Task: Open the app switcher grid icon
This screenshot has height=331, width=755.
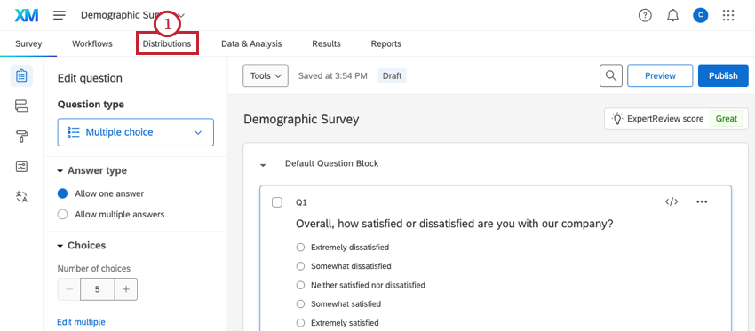Action: tap(728, 15)
